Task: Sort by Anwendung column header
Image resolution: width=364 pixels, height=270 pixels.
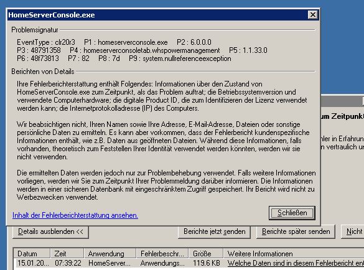Action: pyautogui.click(x=110, y=254)
